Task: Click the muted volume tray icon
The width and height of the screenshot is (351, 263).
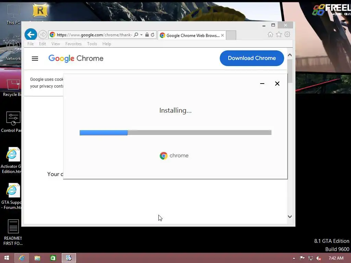Action: 318,258
